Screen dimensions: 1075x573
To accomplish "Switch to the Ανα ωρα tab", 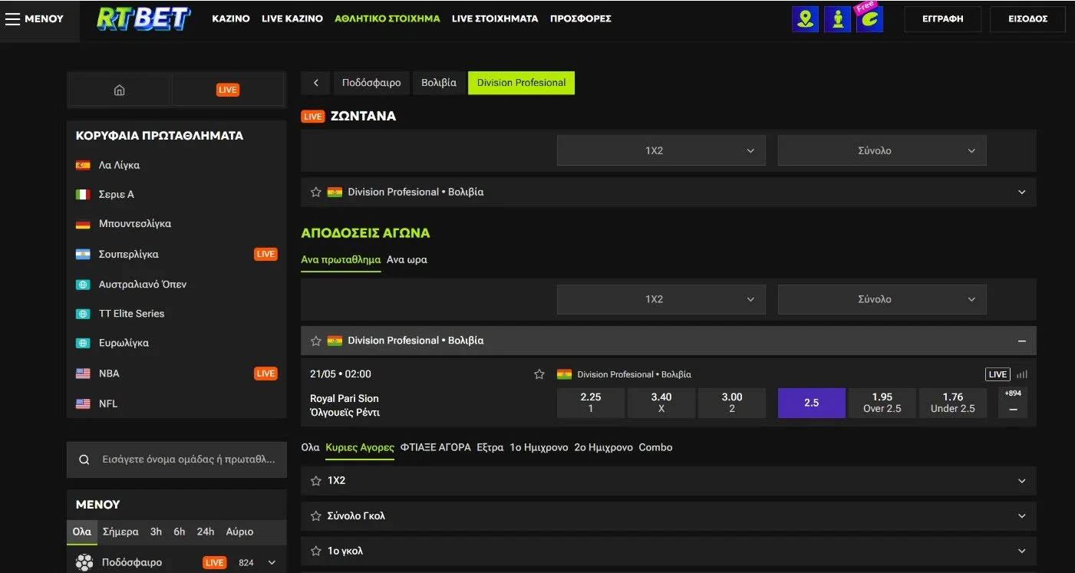I will 407,259.
